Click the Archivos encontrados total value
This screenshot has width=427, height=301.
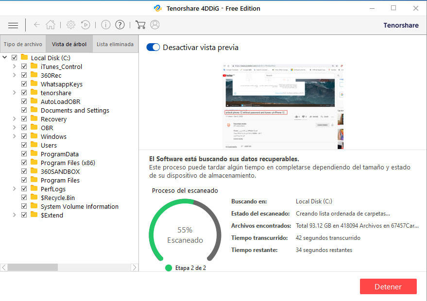(x=357, y=226)
